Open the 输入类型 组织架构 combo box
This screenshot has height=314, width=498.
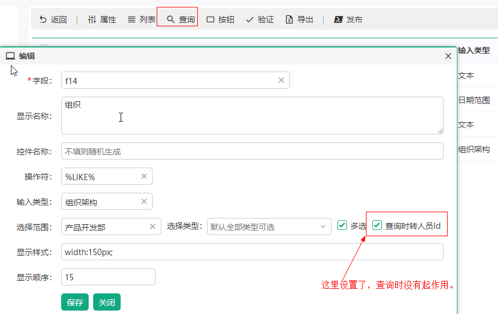pyautogui.click(x=107, y=201)
